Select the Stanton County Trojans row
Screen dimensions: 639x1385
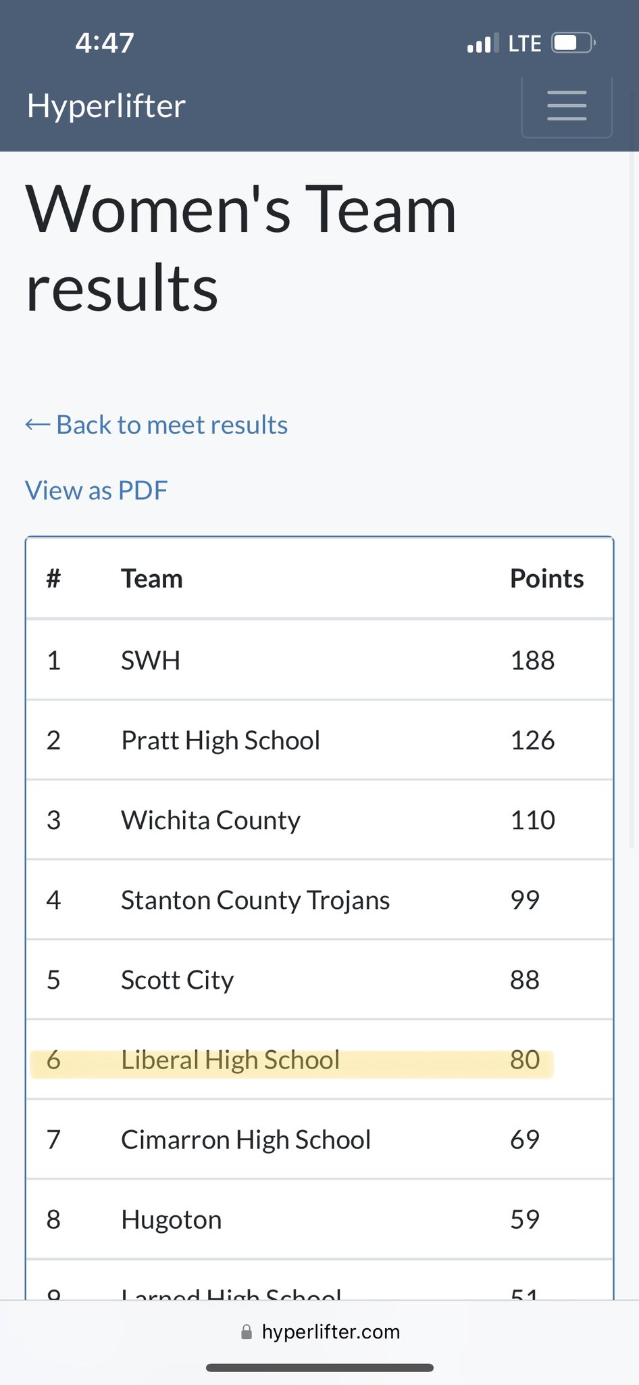319,899
